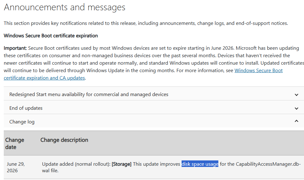Click the Change log up-chevron icon
304x180 pixels.
pos(296,121)
